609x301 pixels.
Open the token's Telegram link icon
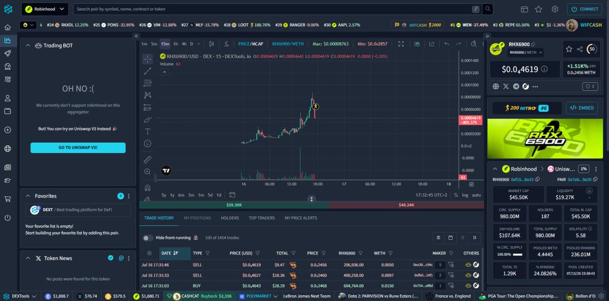[516, 87]
